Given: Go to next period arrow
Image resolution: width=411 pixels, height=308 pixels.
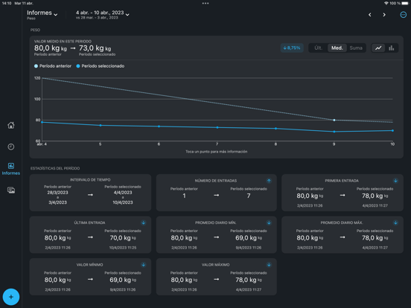Looking at the screenshot, I should (x=384, y=15).
